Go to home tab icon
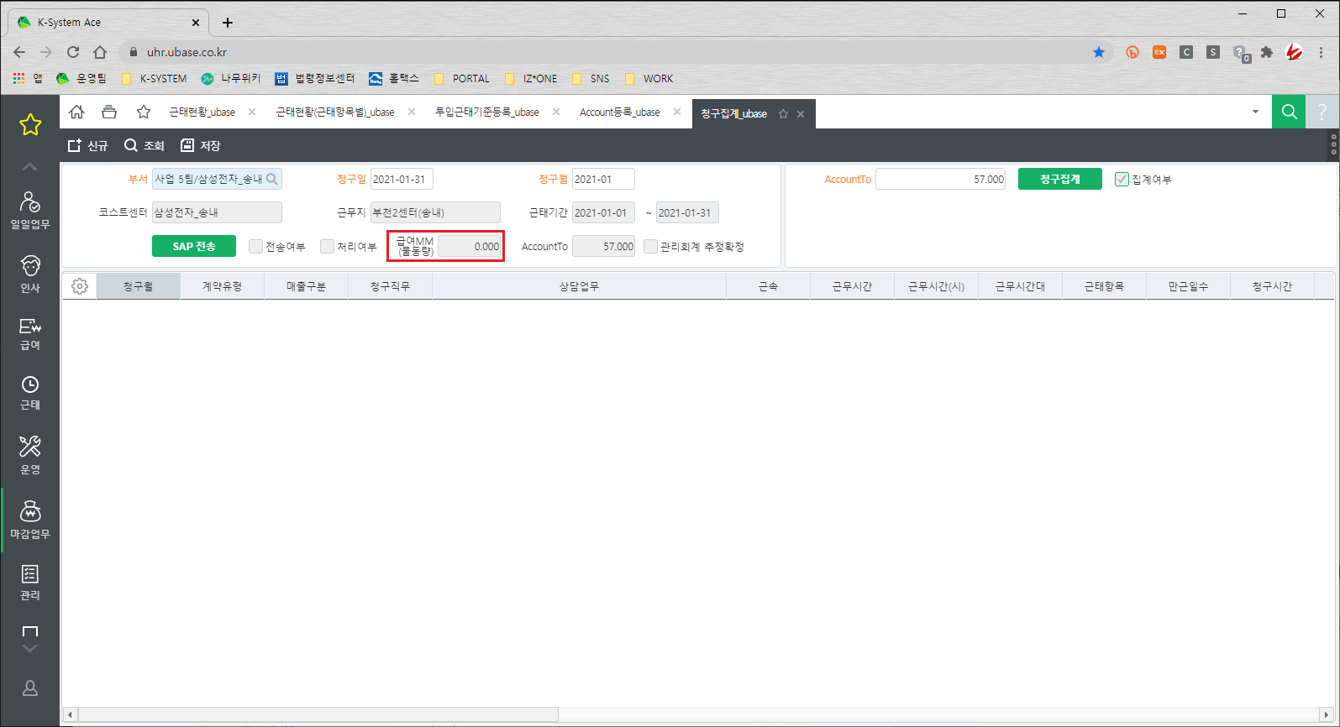 [76, 112]
